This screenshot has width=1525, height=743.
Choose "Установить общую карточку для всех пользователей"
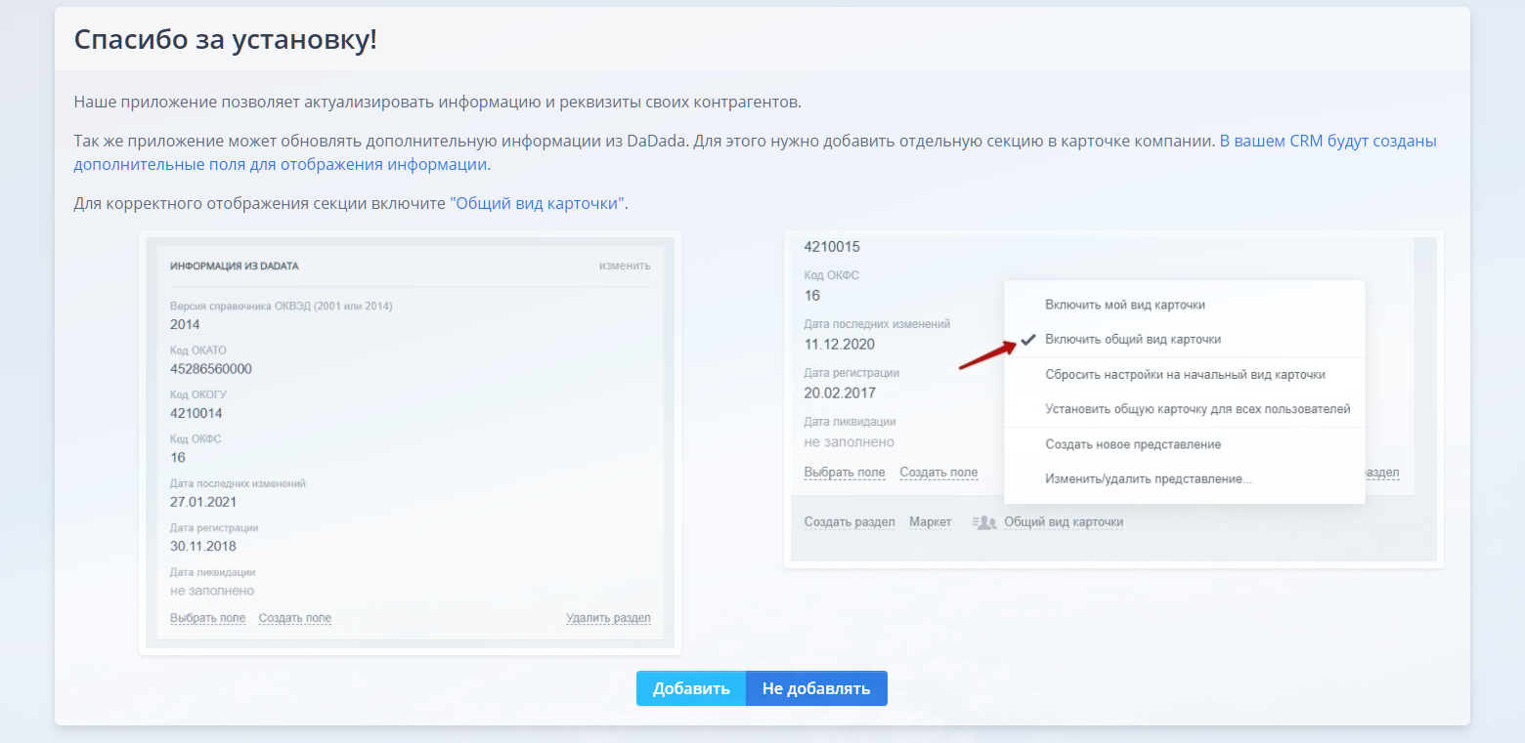point(1197,409)
